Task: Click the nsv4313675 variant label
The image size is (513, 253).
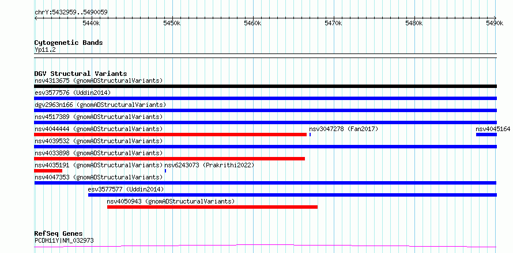Action: coord(99,80)
